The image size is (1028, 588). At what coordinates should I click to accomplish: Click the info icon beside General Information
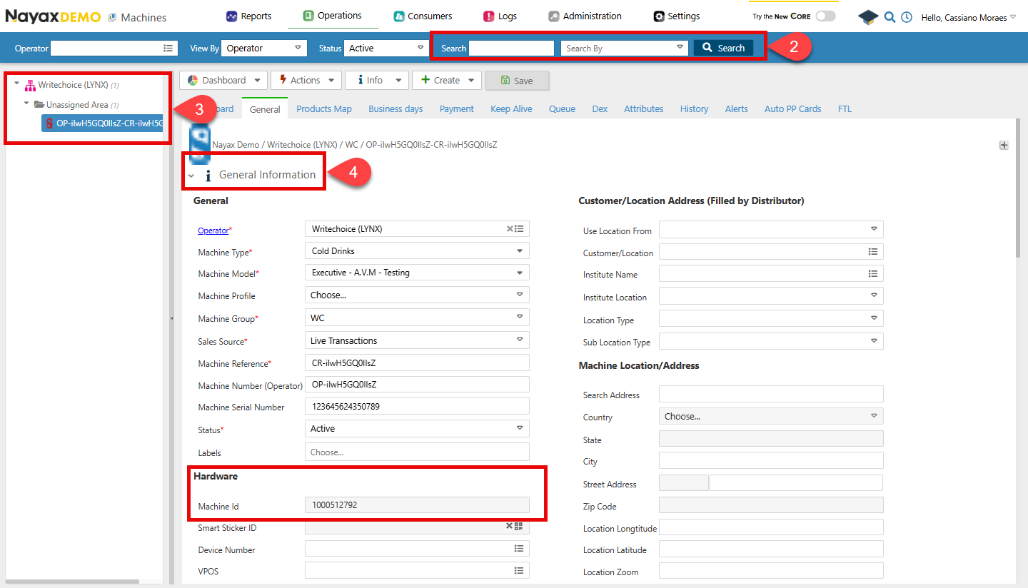click(208, 176)
